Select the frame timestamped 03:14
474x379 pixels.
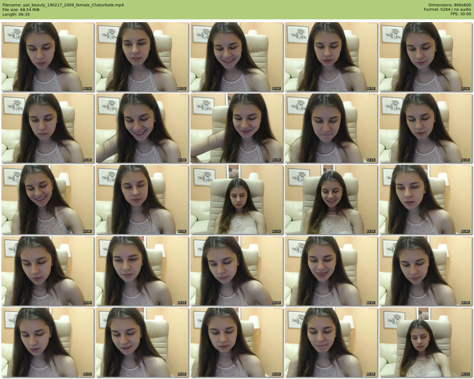tap(237, 199)
